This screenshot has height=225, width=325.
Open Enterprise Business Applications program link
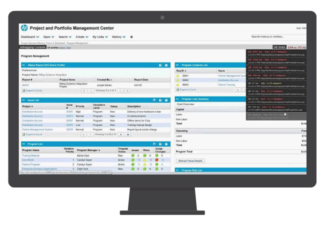click(x=39, y=169)
